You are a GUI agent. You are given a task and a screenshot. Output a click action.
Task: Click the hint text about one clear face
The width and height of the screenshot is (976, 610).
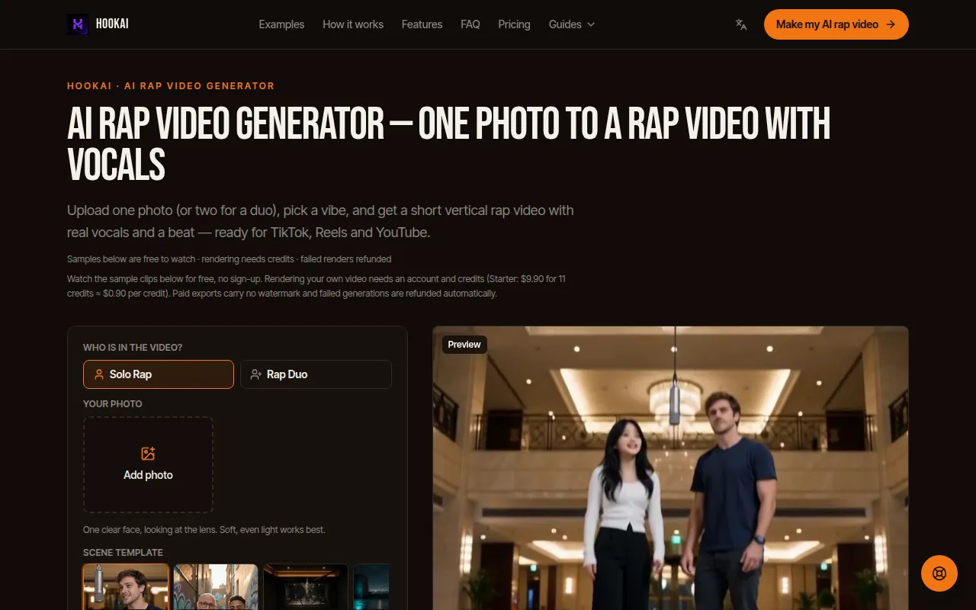(204, 530)
